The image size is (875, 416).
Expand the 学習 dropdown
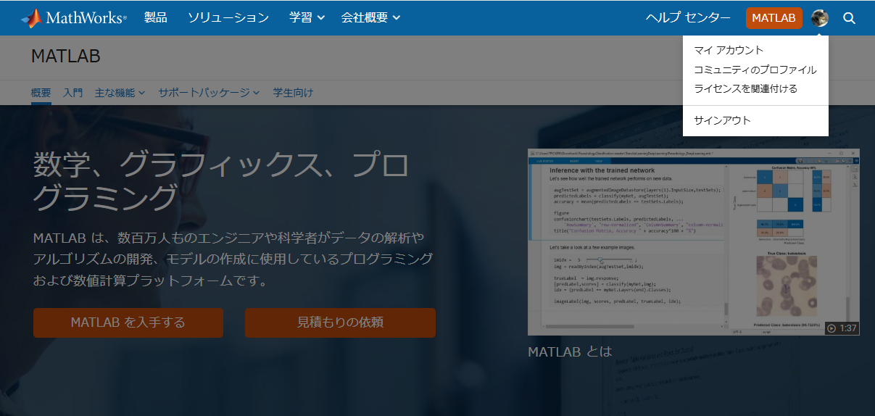tap(307, 18)
